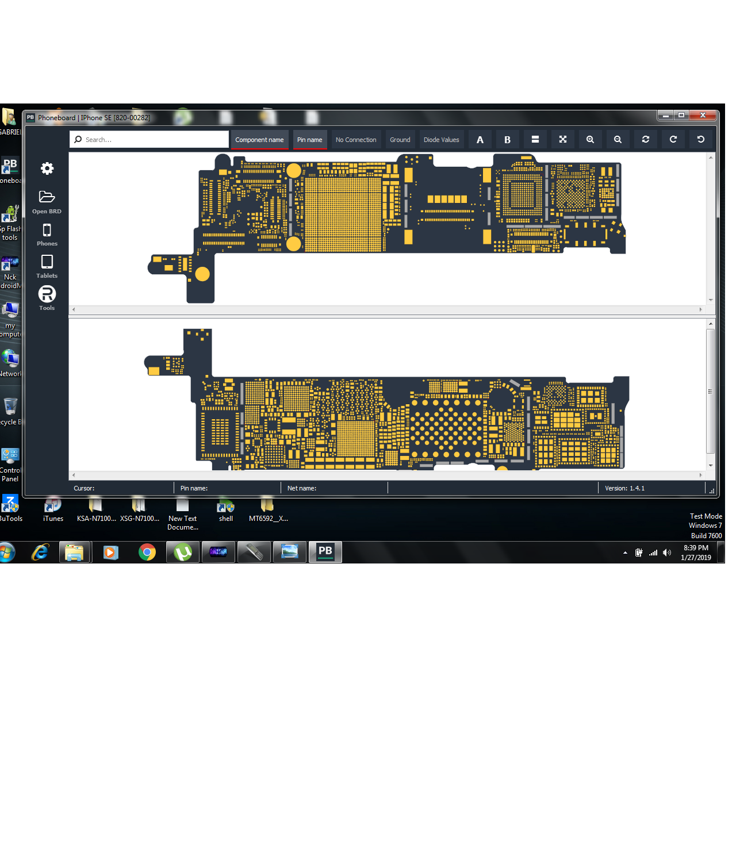The height and width of the screenshot is (855, 736).
Task: Click the volume speaker tray icon
Action: pyautogui.click(x=667, y=553)
